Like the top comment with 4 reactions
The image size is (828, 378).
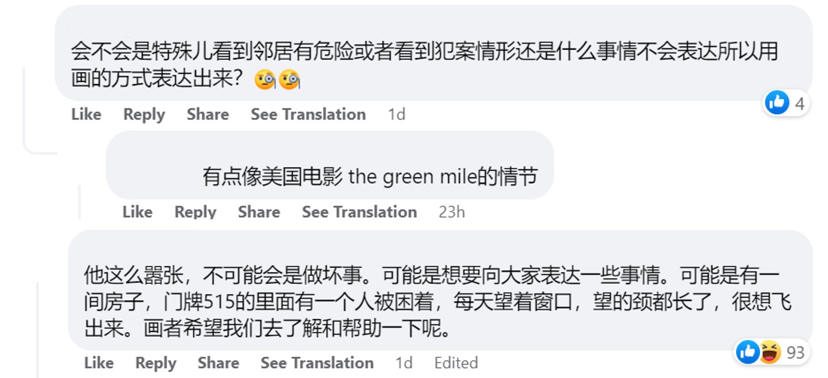86,114
